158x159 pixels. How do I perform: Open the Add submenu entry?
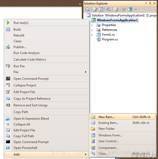tap(47, 154)
